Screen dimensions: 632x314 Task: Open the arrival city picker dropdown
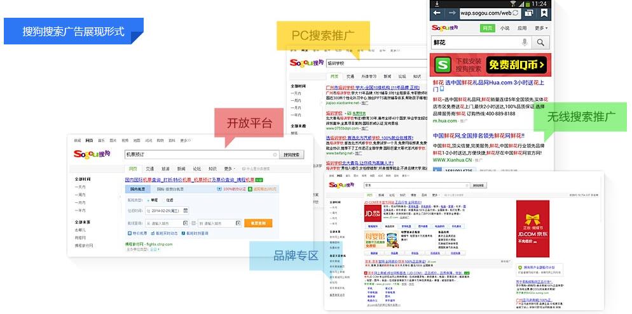(238, 223)
